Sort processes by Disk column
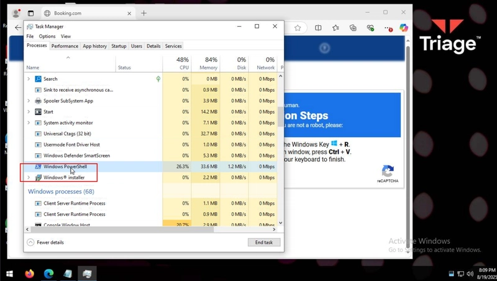The width and height of the screenshot is (497, 281). (234, 64)
